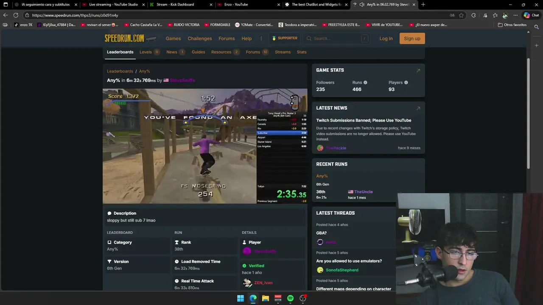This screenshot has width=543, height=305.
Task: Click the Sign up button
Action: 412,39
